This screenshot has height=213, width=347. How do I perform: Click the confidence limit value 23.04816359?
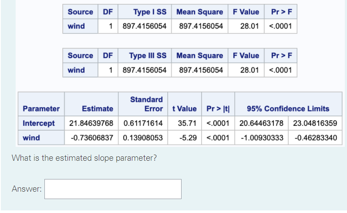coord(315,123)
